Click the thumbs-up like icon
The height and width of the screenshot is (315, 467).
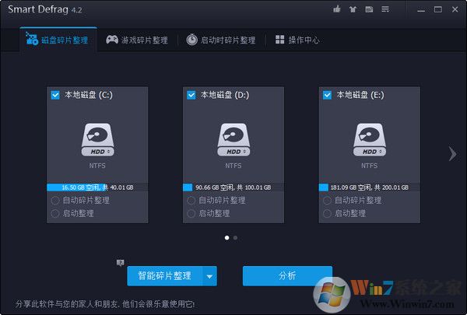click(x=337, y=9)
